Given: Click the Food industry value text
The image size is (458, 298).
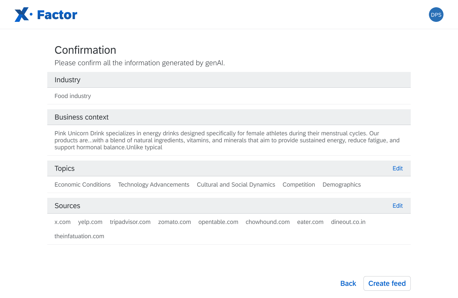Looking at the screenshot, I should (x=73, y=96).
